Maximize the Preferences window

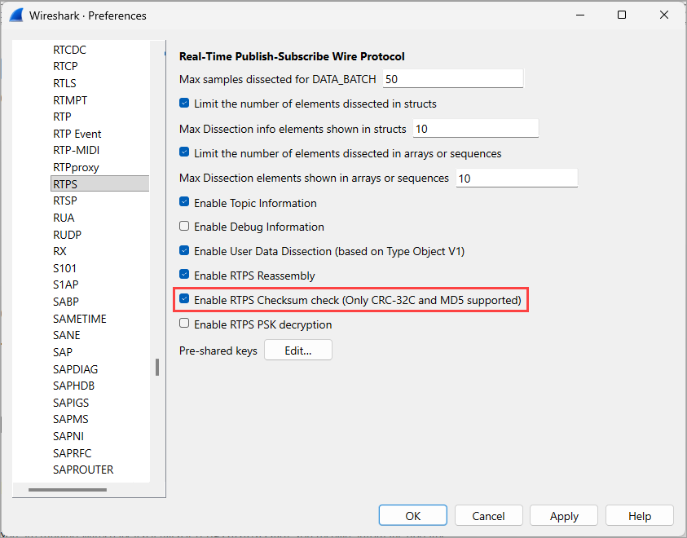tap(621, 15)
